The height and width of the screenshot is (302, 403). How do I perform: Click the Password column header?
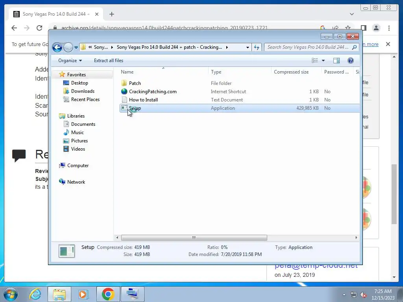[x=337, y=72]
